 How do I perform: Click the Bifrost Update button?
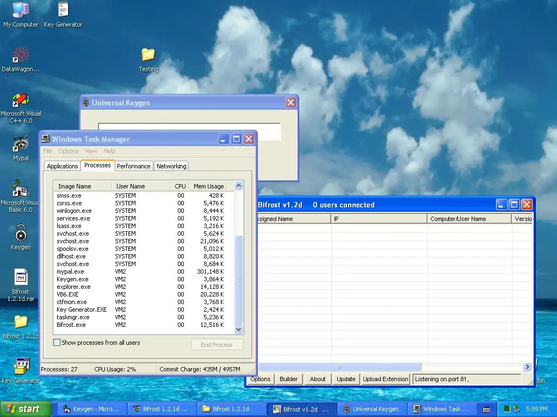pyautogui.click(x=346, y=379)
